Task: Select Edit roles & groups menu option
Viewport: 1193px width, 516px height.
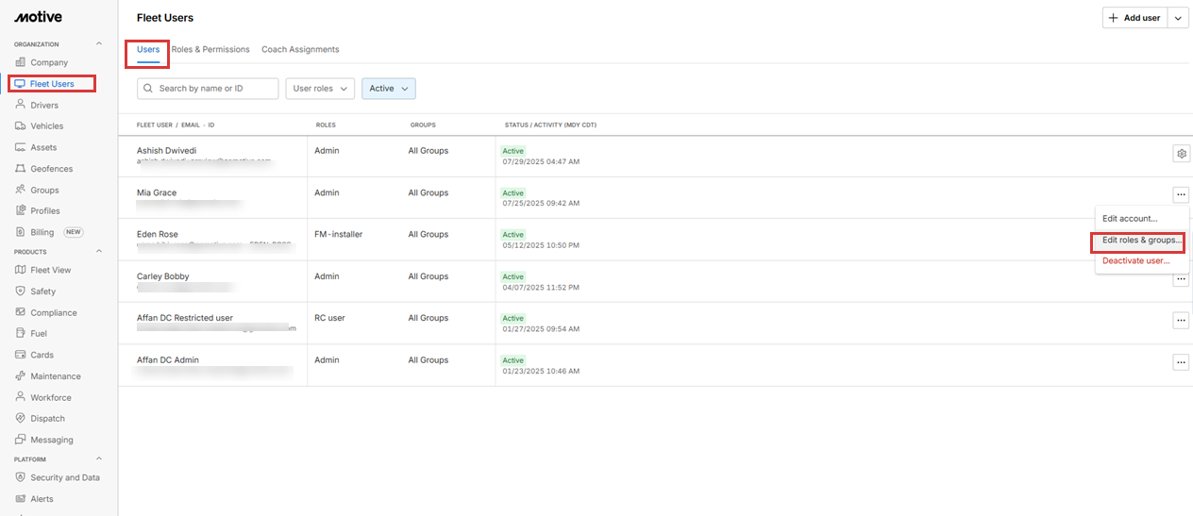Action: [x=1141, y=241]
